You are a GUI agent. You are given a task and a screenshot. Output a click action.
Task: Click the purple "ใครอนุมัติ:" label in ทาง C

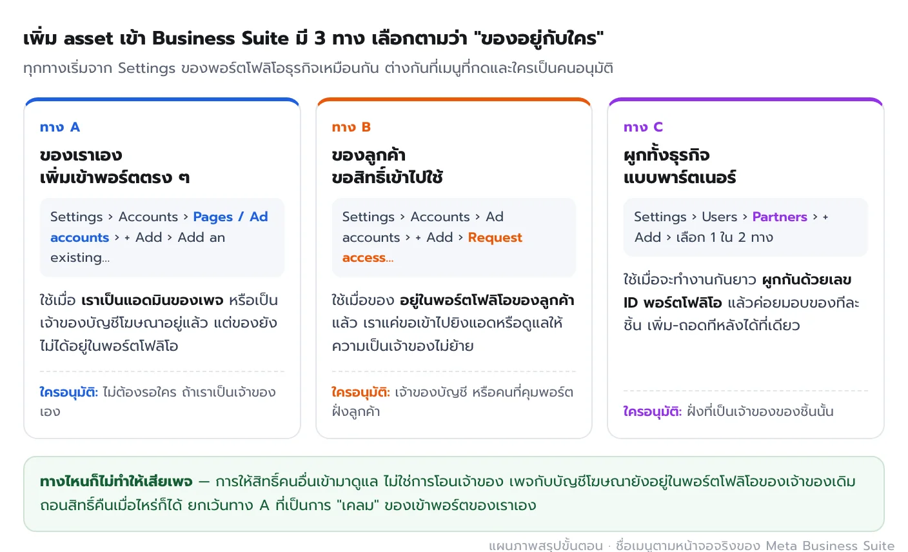653,411
